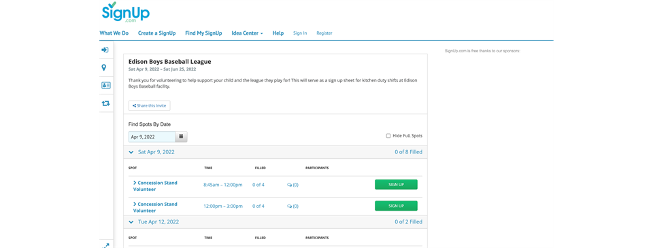
Task: Click the Sign In link
Action: [x=300, y=33]
